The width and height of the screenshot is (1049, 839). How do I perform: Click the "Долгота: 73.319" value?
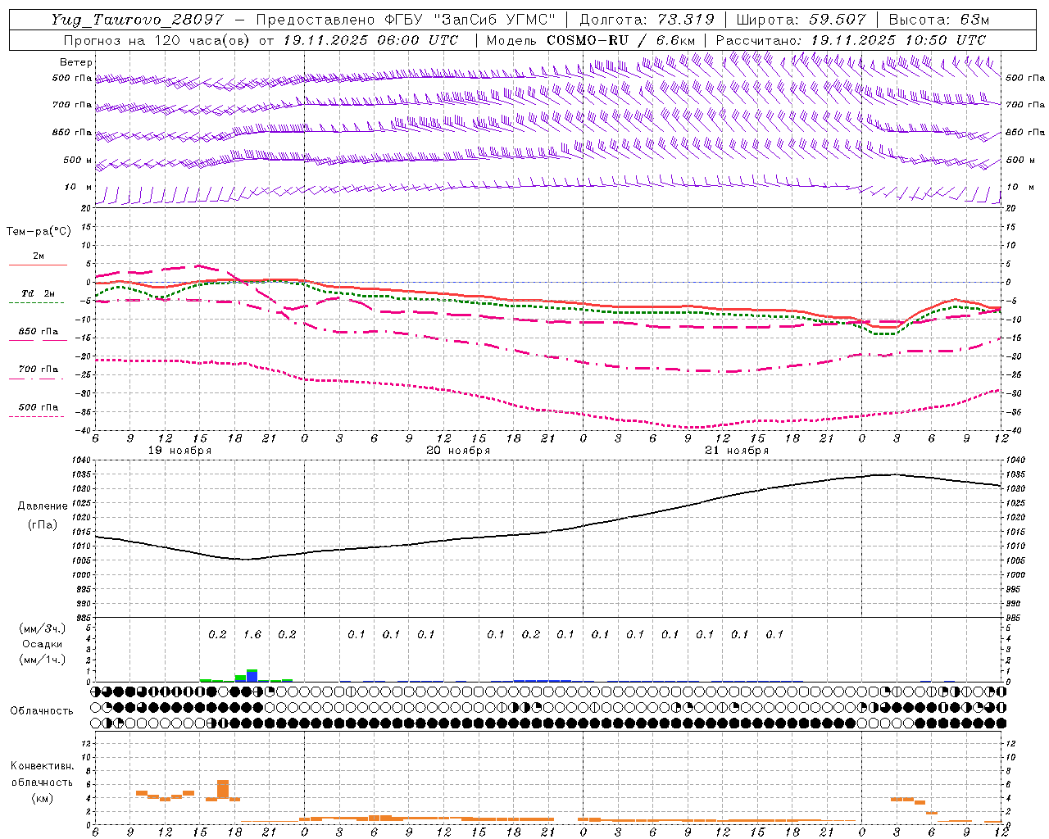pos(647,20)
